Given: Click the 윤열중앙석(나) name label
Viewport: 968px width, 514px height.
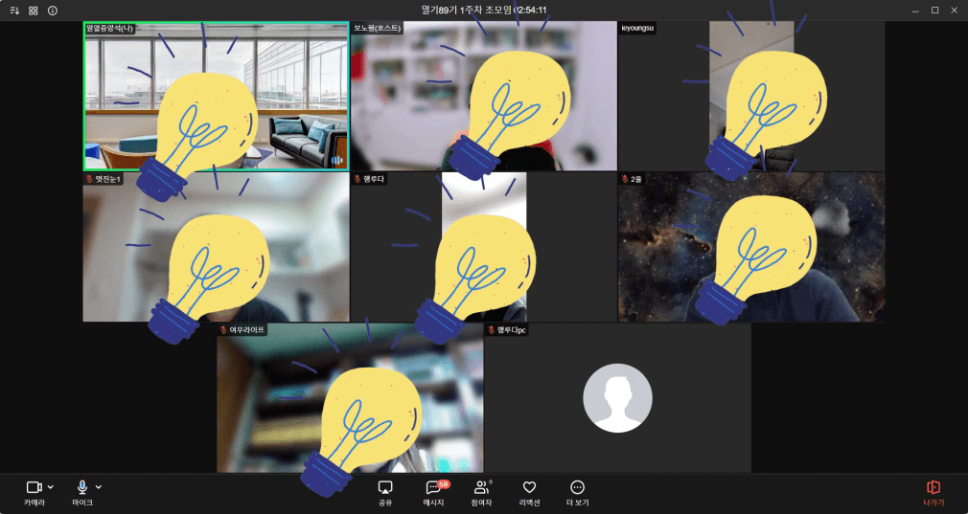Looking at the screenshot, I should (109, 29).
